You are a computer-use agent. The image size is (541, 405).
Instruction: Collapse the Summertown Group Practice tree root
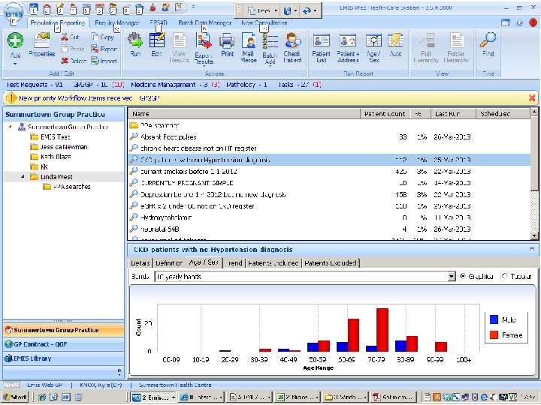click(11, 127)
